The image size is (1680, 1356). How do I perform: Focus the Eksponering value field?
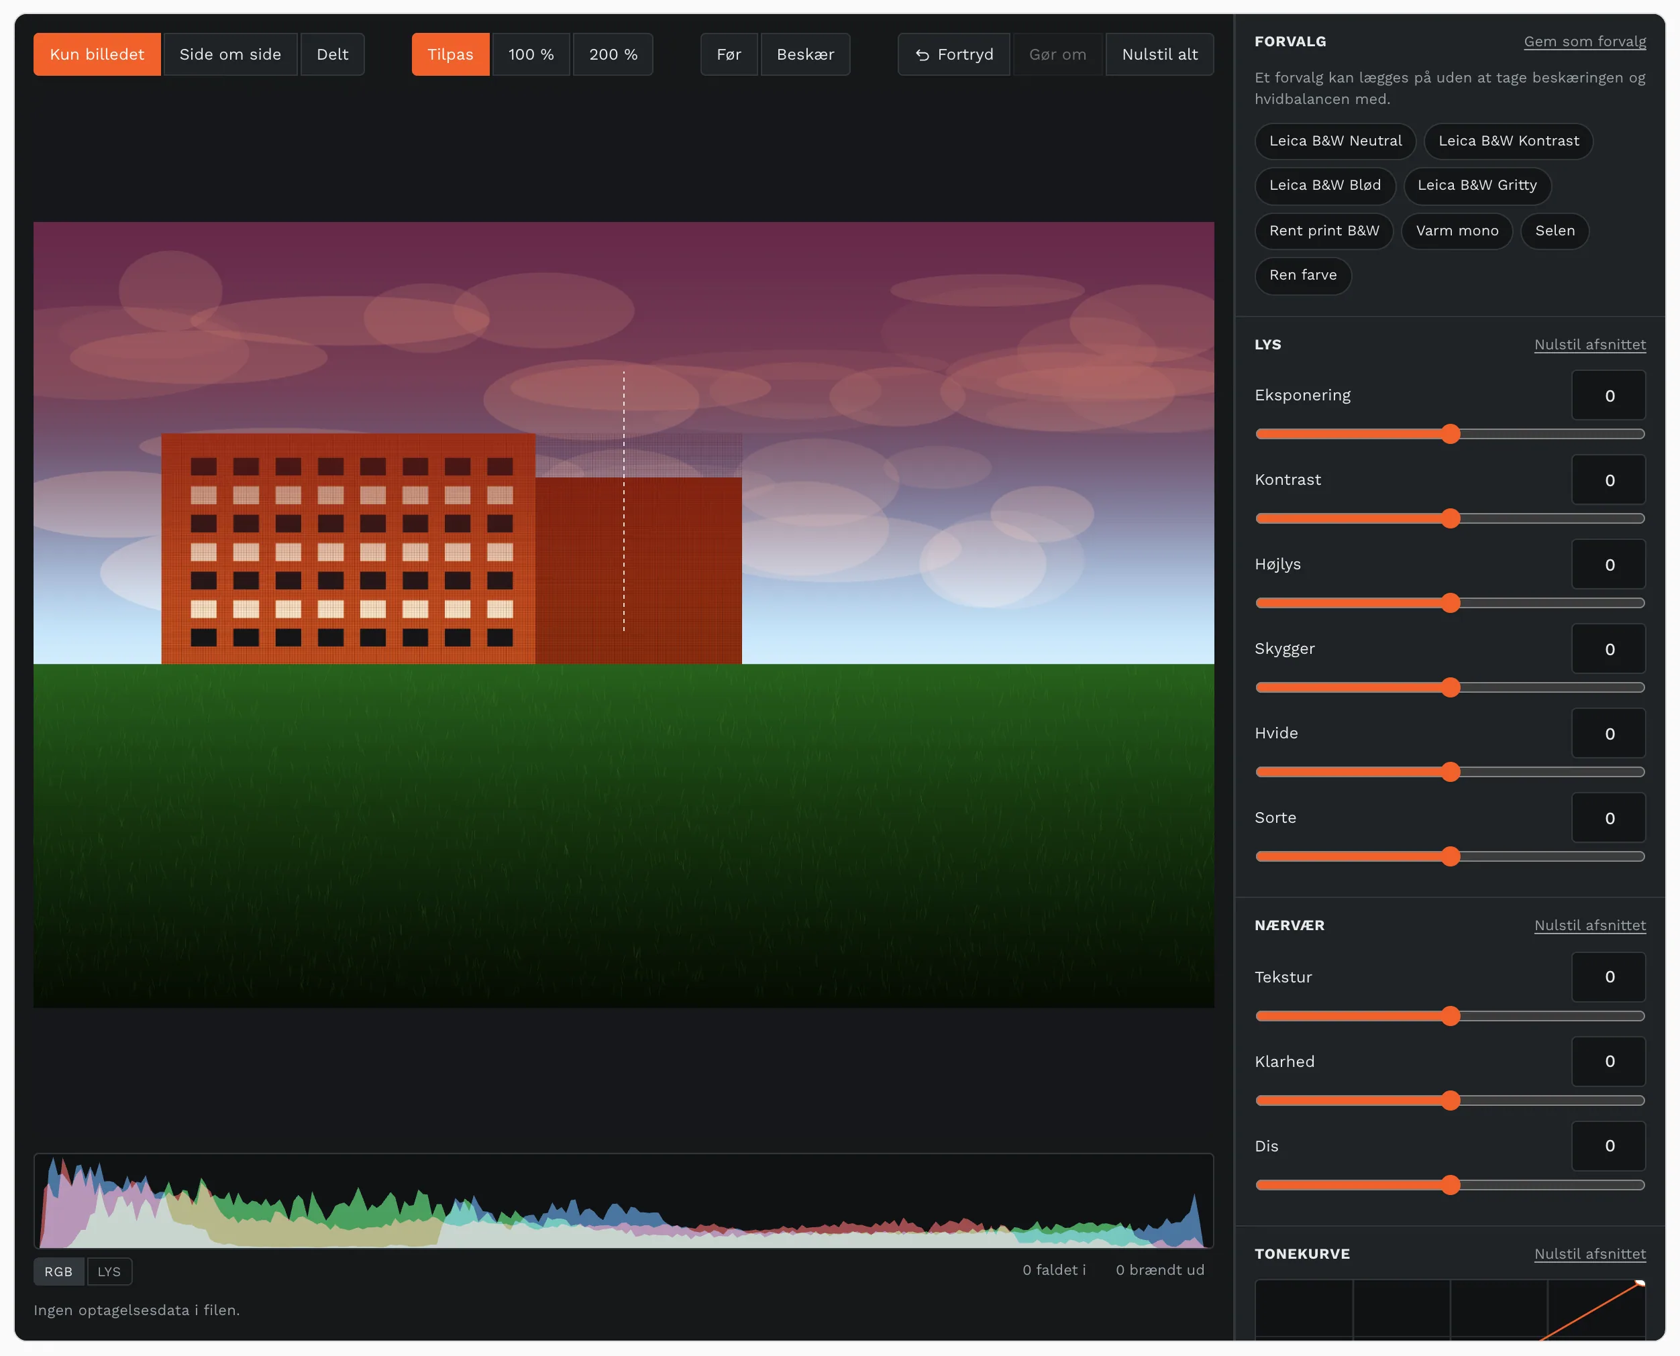click(x=1608, y=395)
